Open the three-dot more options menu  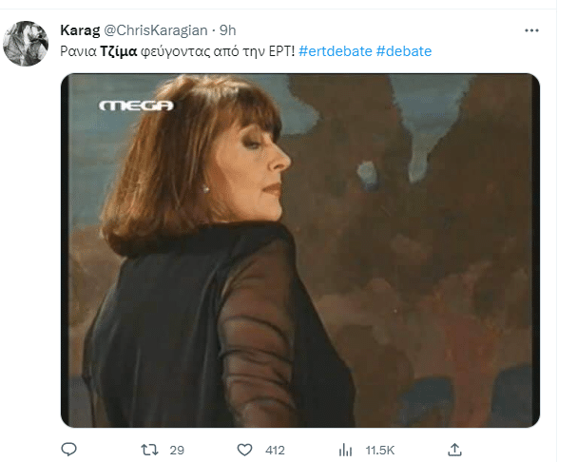pos(531,30)
